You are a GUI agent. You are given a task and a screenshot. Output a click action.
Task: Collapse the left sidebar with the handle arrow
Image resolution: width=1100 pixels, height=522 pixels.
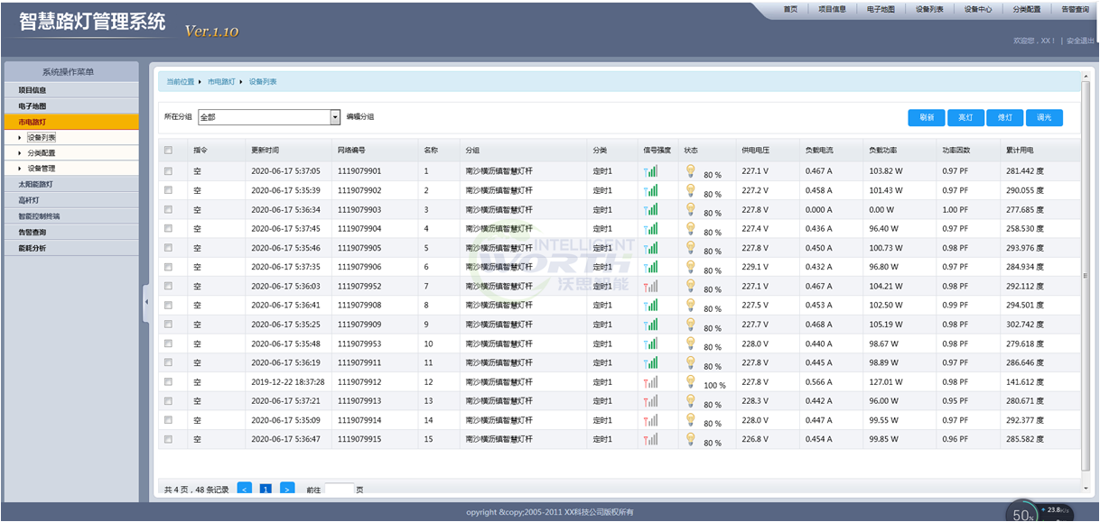pos(145,303)
